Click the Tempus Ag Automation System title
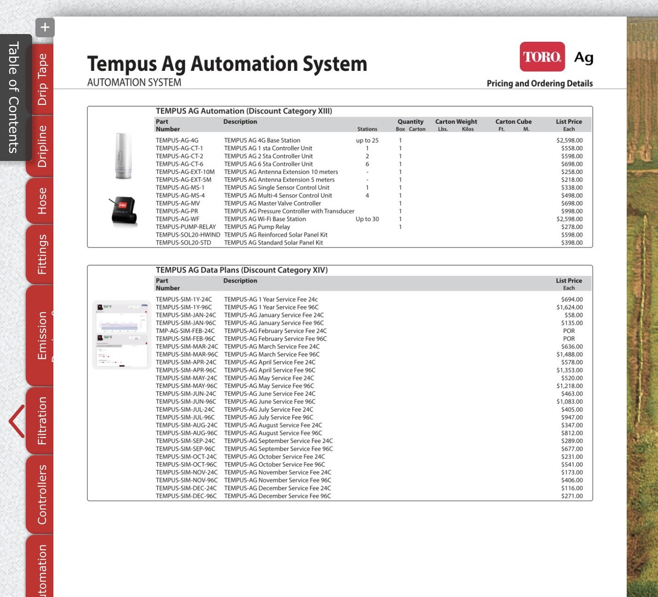Screen dimensions: 658x597 [x=227, y=64]
